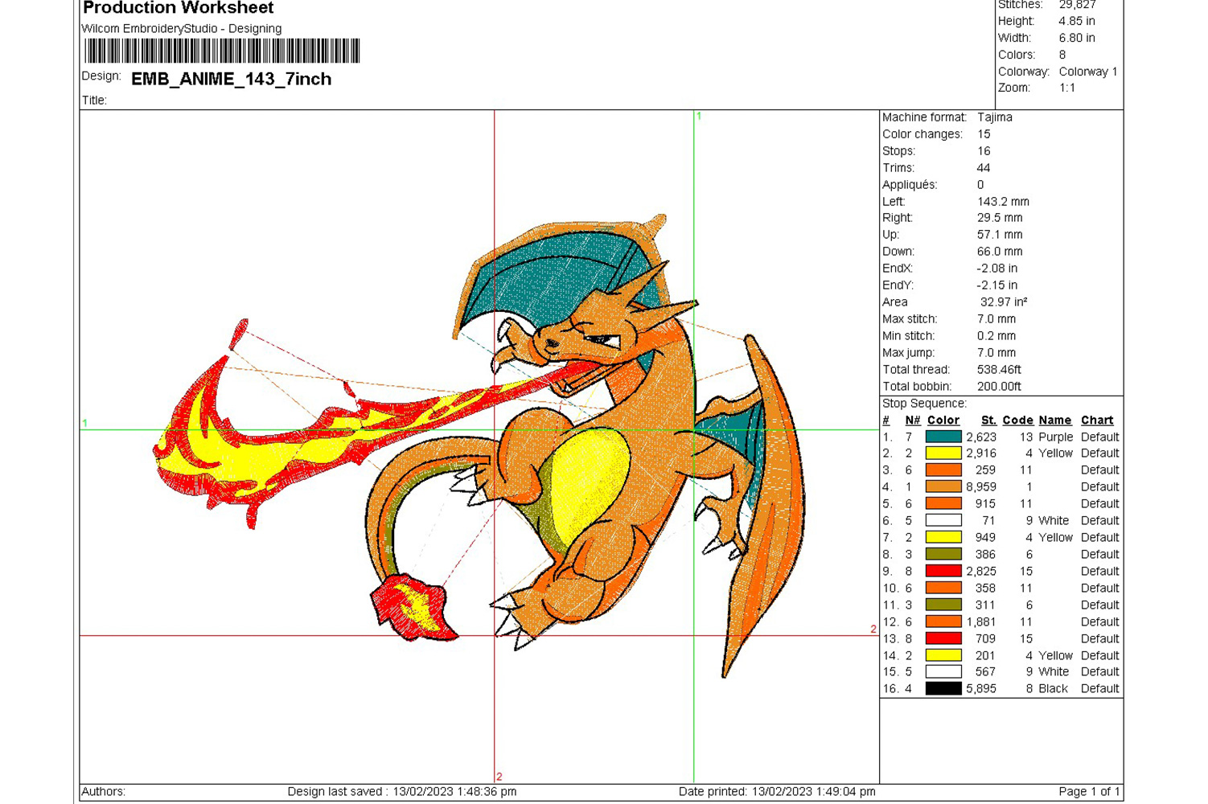The width and height of the screenshot is (1208, 804).
Task: Click the Purple name in row 1
Action: coord(1056,437)
